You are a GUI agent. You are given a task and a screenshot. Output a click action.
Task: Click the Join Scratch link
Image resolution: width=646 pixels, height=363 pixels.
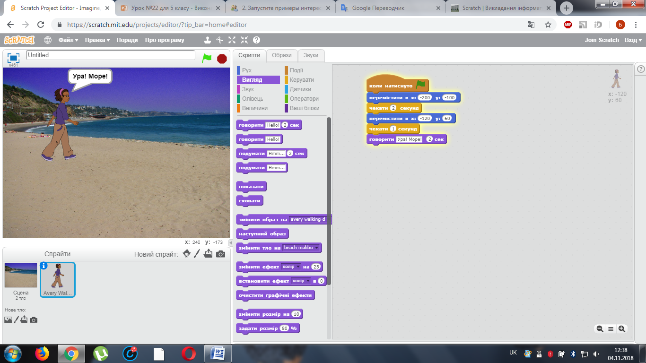point(602,40)
